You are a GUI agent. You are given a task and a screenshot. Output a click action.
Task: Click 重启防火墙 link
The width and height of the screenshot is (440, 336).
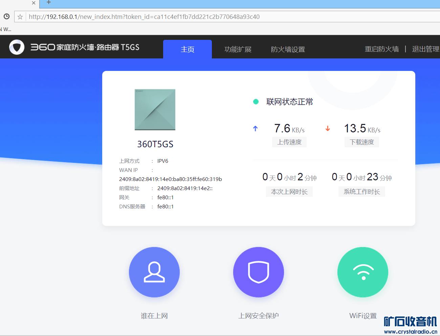click(382, 49)
